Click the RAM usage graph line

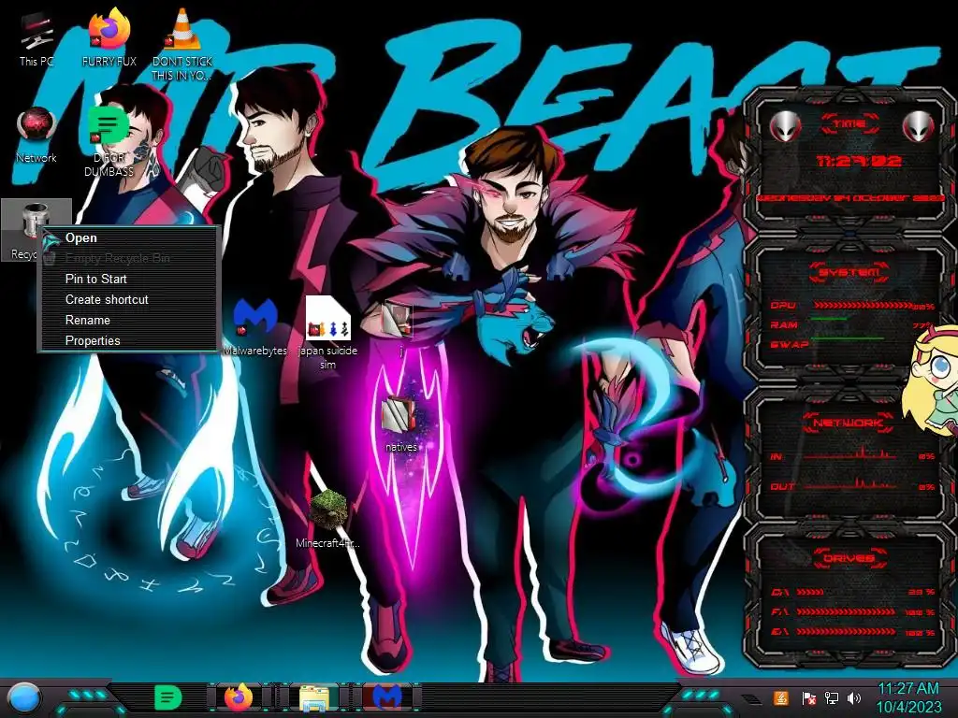click(x=829, y=320)
